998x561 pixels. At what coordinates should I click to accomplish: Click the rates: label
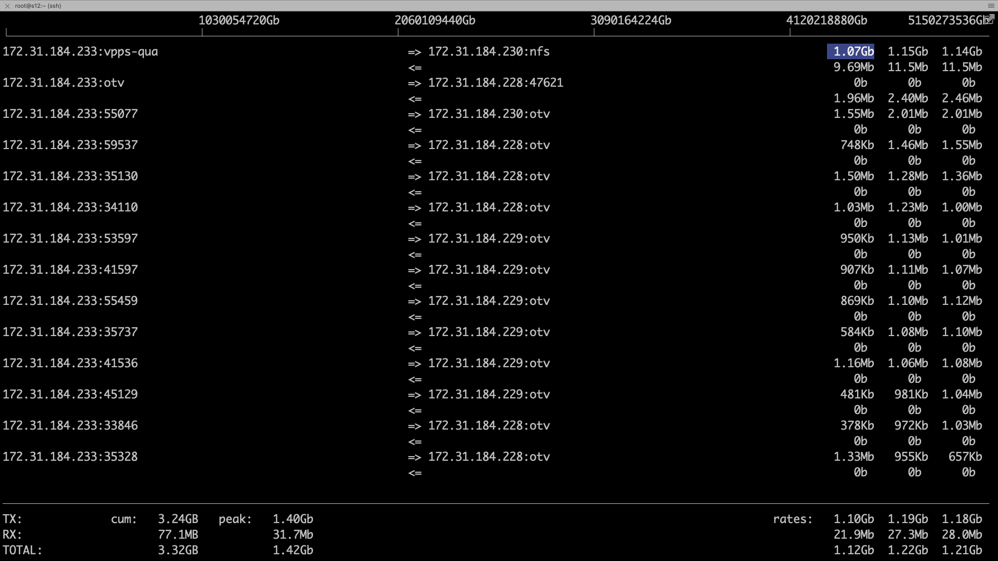793,519
